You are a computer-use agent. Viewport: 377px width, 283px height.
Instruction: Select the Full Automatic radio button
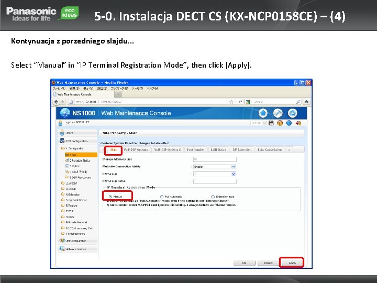[162, 197]
